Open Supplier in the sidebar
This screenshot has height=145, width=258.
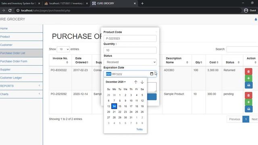[5, 70]
